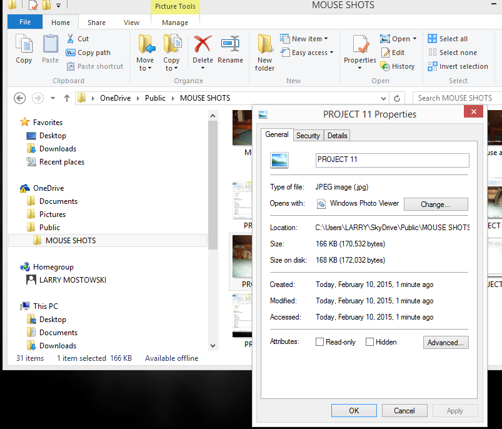
Task: Select This PC in navigation pane
Action: (x=39, y=306)
